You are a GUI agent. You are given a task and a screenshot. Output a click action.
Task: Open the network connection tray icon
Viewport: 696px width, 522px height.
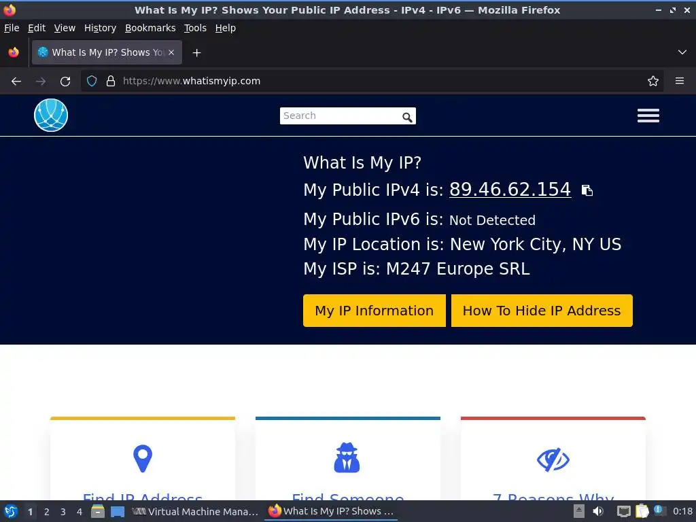click(624, 512)
